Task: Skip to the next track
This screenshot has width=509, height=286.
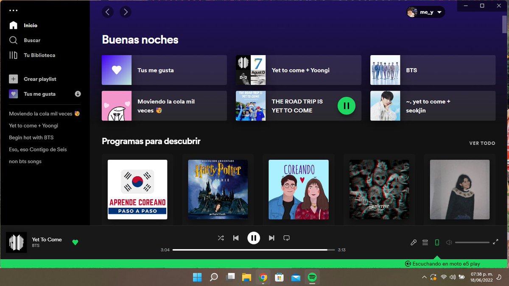Action: 271,238
